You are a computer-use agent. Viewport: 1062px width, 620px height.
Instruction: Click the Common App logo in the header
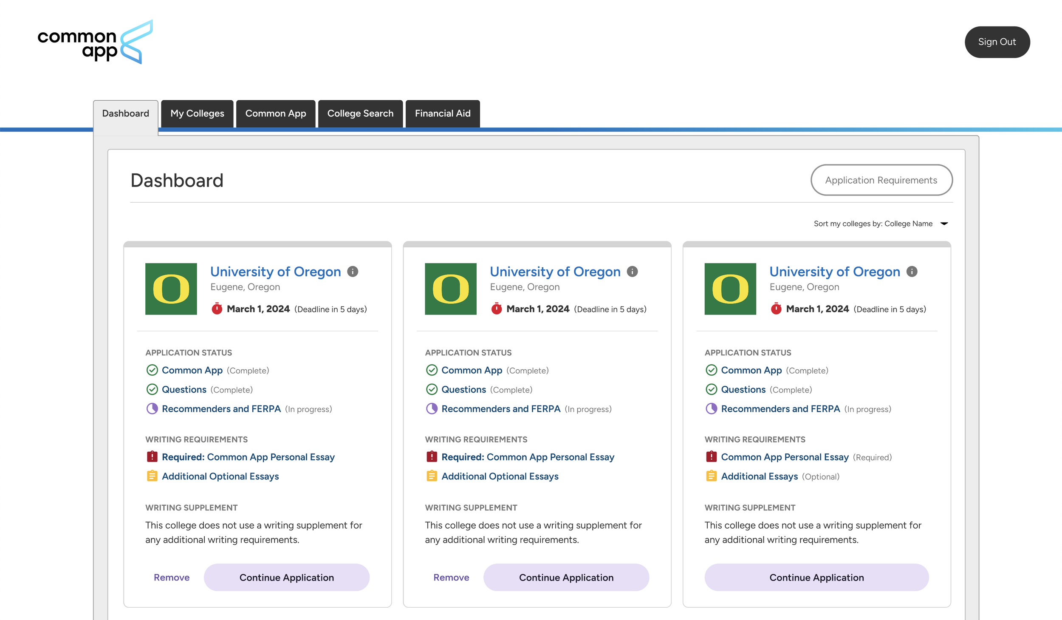[95, 42]
